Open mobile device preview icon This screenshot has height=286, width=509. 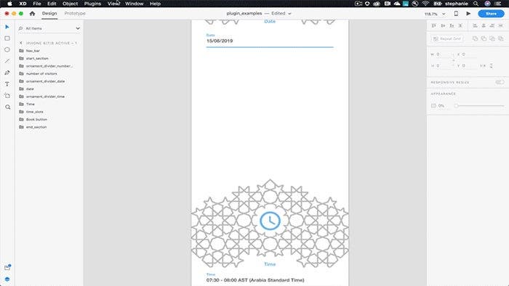[456, 14]
